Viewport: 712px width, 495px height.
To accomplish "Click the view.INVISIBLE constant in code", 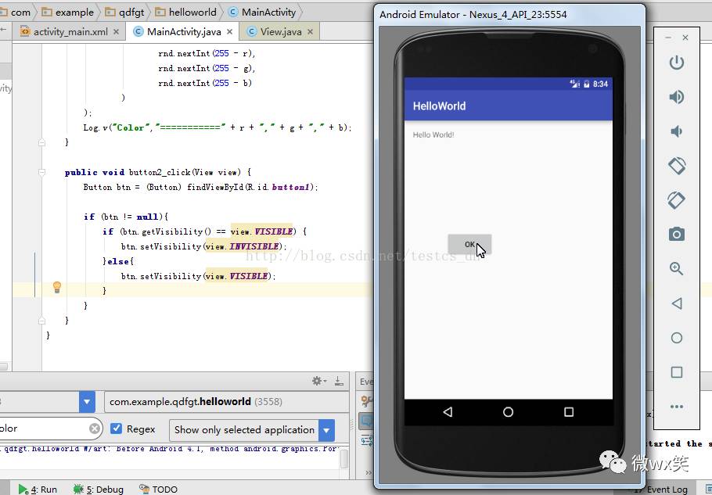I will click(x=243, y=246).
